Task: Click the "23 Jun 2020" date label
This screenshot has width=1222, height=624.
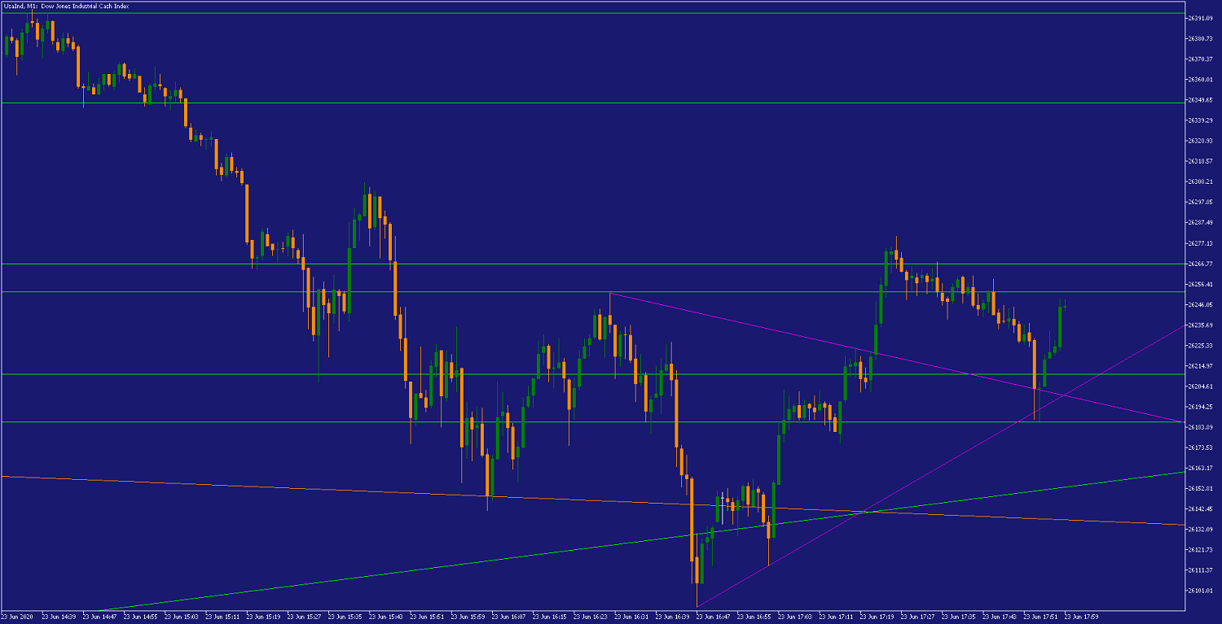Action: 16,617
